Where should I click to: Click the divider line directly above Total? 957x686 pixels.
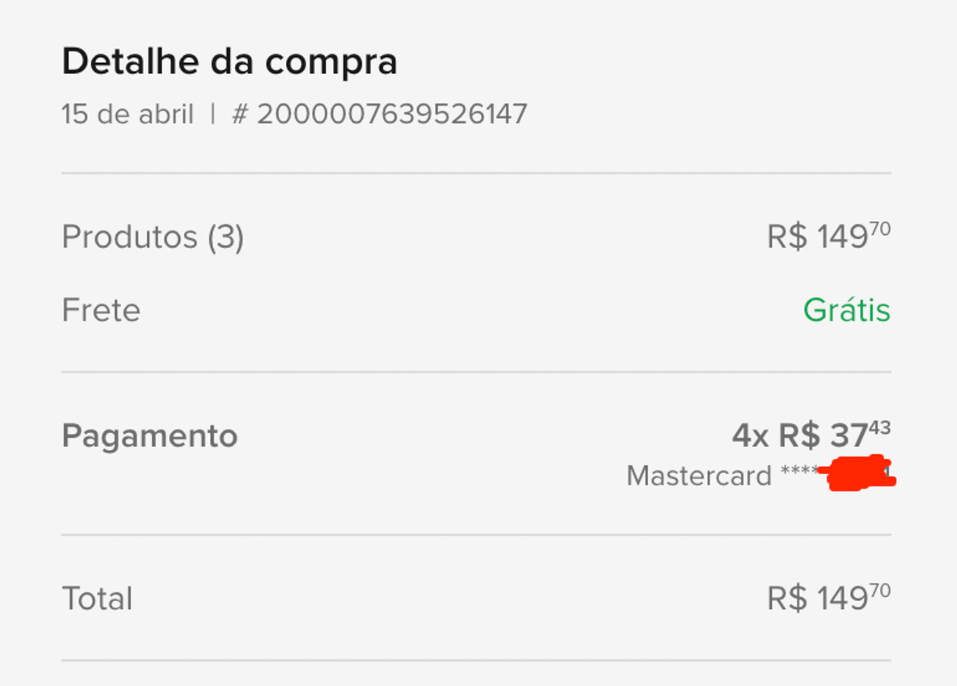(x=476, y=535)
